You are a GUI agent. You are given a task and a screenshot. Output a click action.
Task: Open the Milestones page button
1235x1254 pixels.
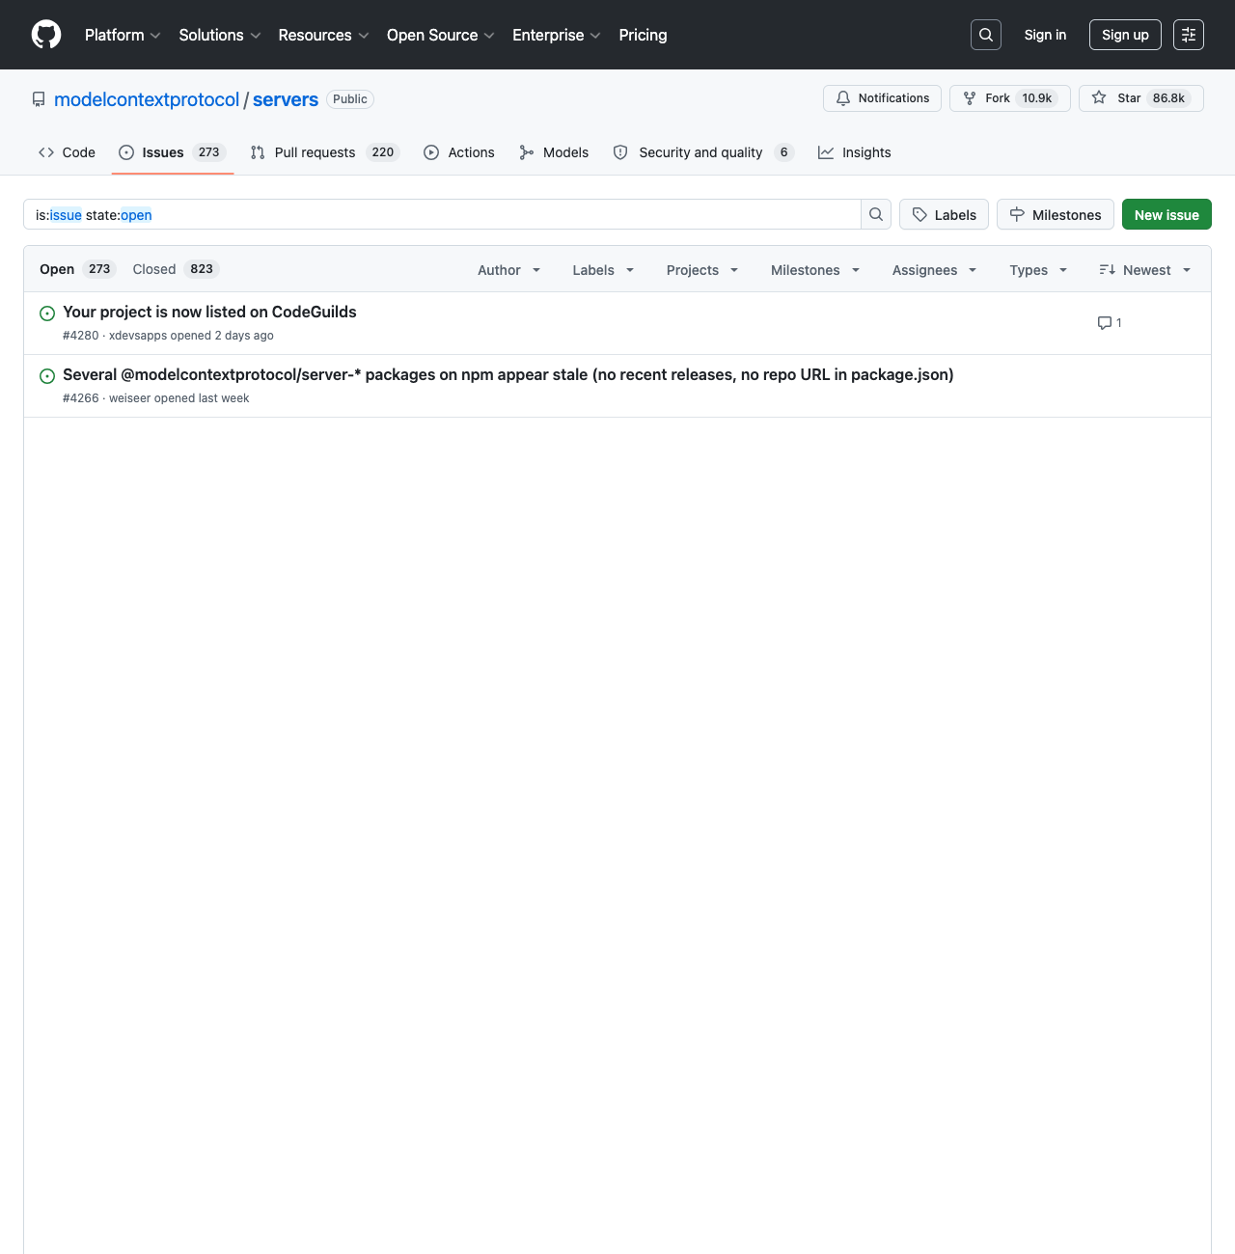(1056, 214)
